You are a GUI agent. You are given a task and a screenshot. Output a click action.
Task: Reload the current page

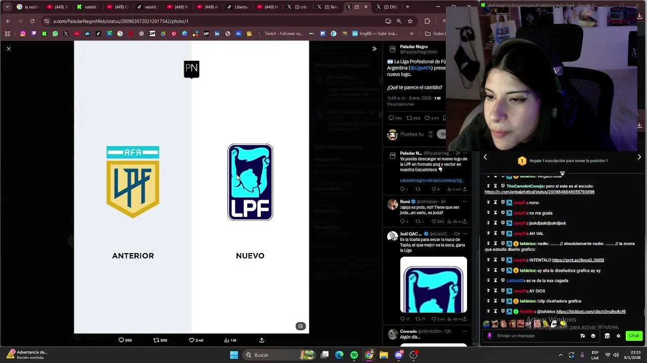[x=32, y=21]
